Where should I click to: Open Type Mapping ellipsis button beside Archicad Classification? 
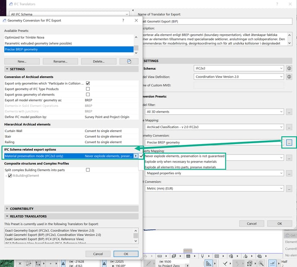pyautogui.click(x=289, y=127)
